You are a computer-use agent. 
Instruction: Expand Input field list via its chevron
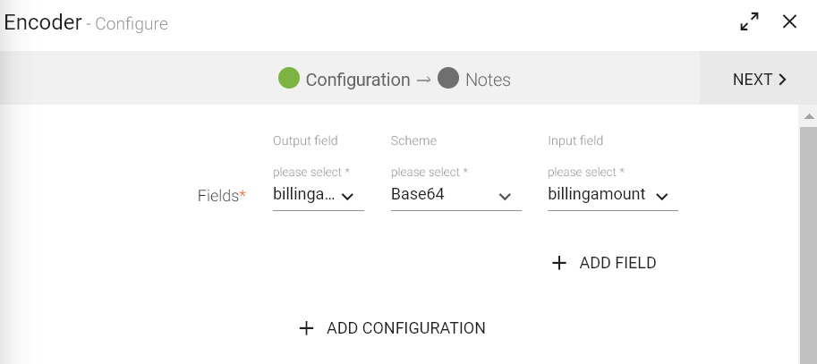(662, 196)
